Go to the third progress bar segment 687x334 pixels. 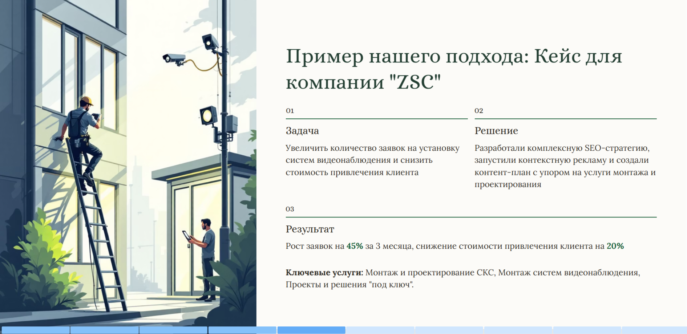pyautogui.click(x=173, y=330)
